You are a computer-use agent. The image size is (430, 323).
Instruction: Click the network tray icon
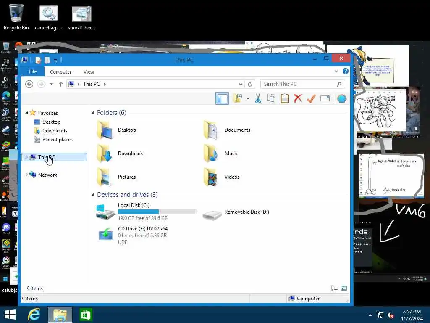pos(380,315)
